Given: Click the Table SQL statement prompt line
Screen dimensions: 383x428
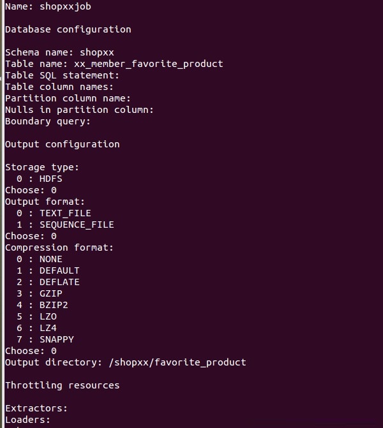Looking at the screenshot, I should click(63, 76).
